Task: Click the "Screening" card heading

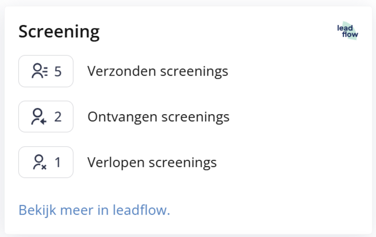Action: 59,32
